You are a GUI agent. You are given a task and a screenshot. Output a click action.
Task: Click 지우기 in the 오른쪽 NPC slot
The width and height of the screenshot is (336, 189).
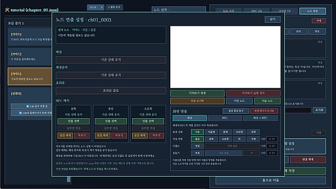tap(156, 135)
